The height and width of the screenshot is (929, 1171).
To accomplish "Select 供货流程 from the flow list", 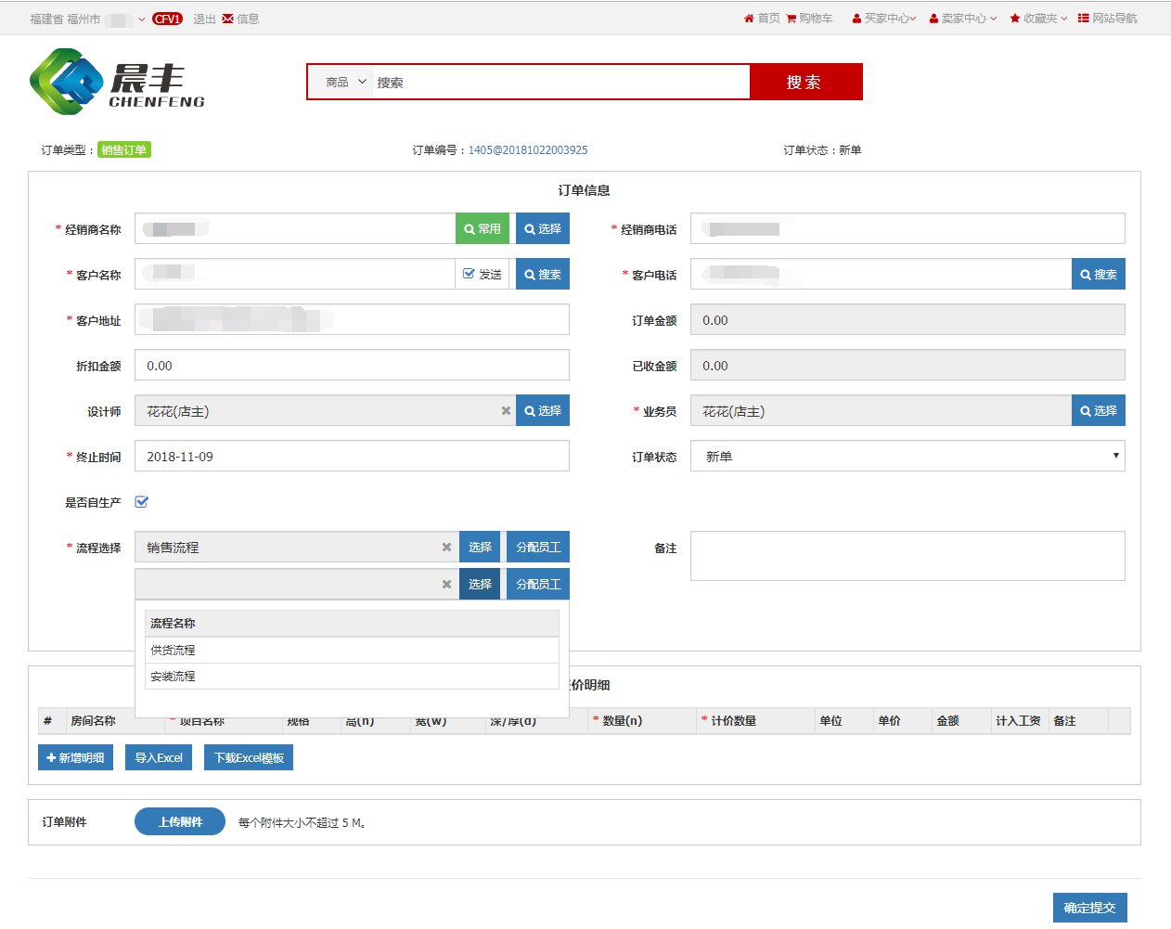I will [x=174, y=651].
